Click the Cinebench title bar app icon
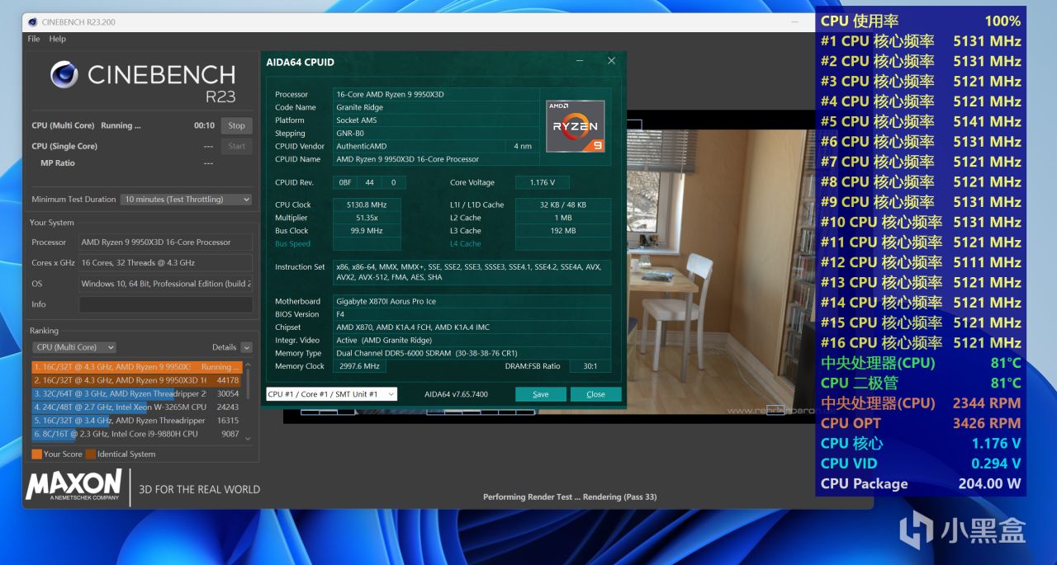Viewport: 1057px width, 565px height. tap(31, 21)
